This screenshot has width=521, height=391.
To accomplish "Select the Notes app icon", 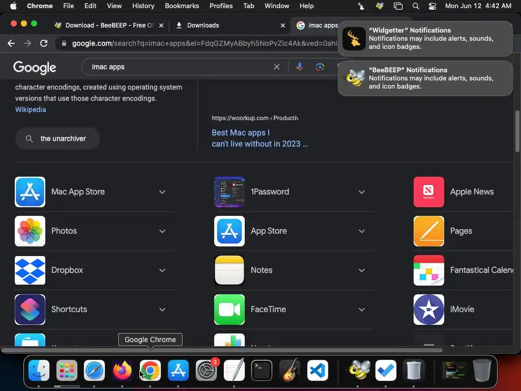I will pyautogui.click(x=229, y=270).
